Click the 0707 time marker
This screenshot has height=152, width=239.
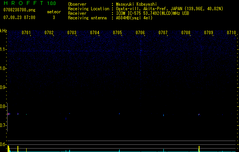[x=163, y=33]
